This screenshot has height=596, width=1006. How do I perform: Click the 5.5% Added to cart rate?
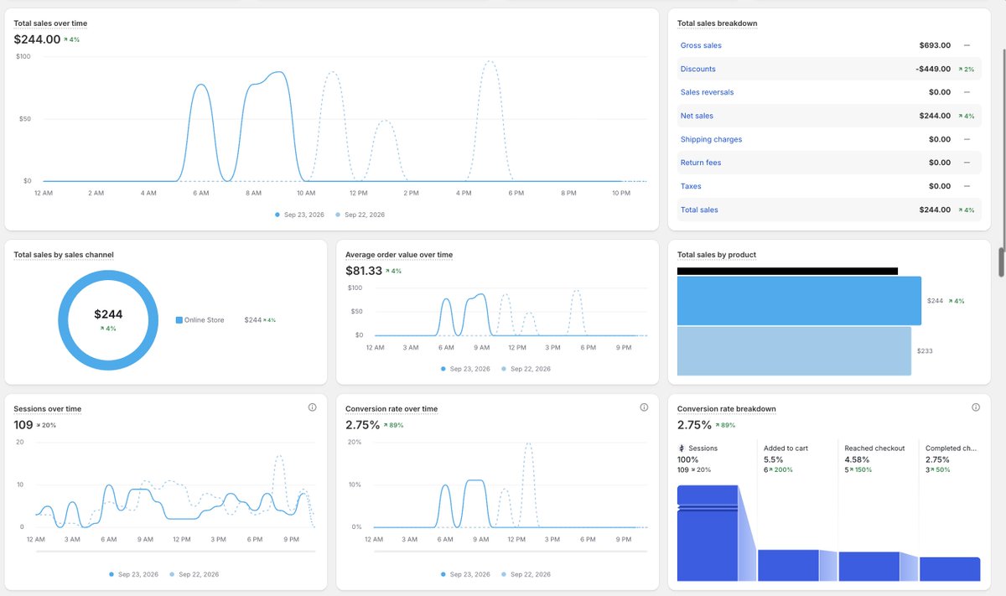[773, 459]
